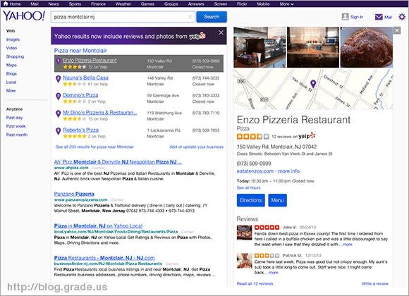Close the Enzo Pizzeria detail panel

pos(397,30)
